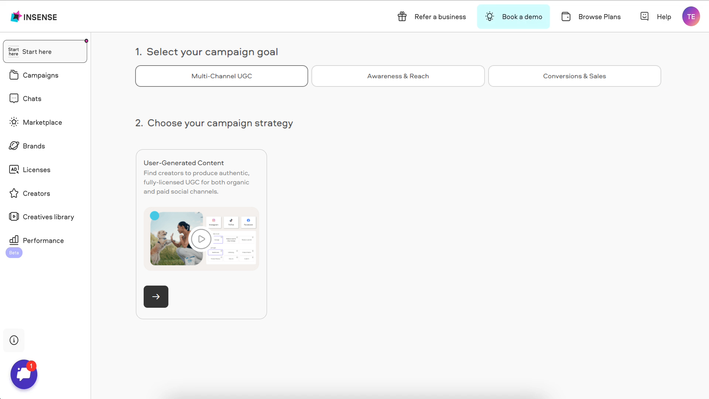Select Multi-Channel UGC campaign goal
Screen dimensions: 709x399
pyautogui.click(x=222, y=76)
